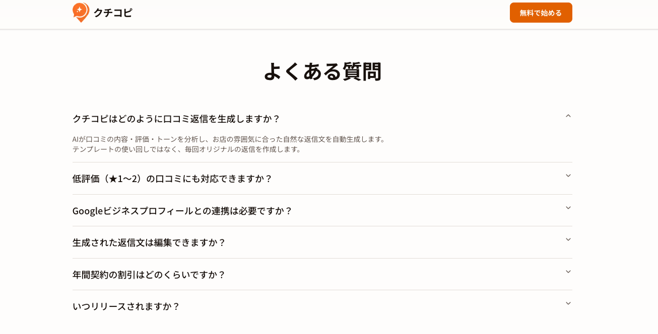Viewport: 658px width, 334px height.
Task: Select the クチコピ brand name in the header
Action: [113, 13]
